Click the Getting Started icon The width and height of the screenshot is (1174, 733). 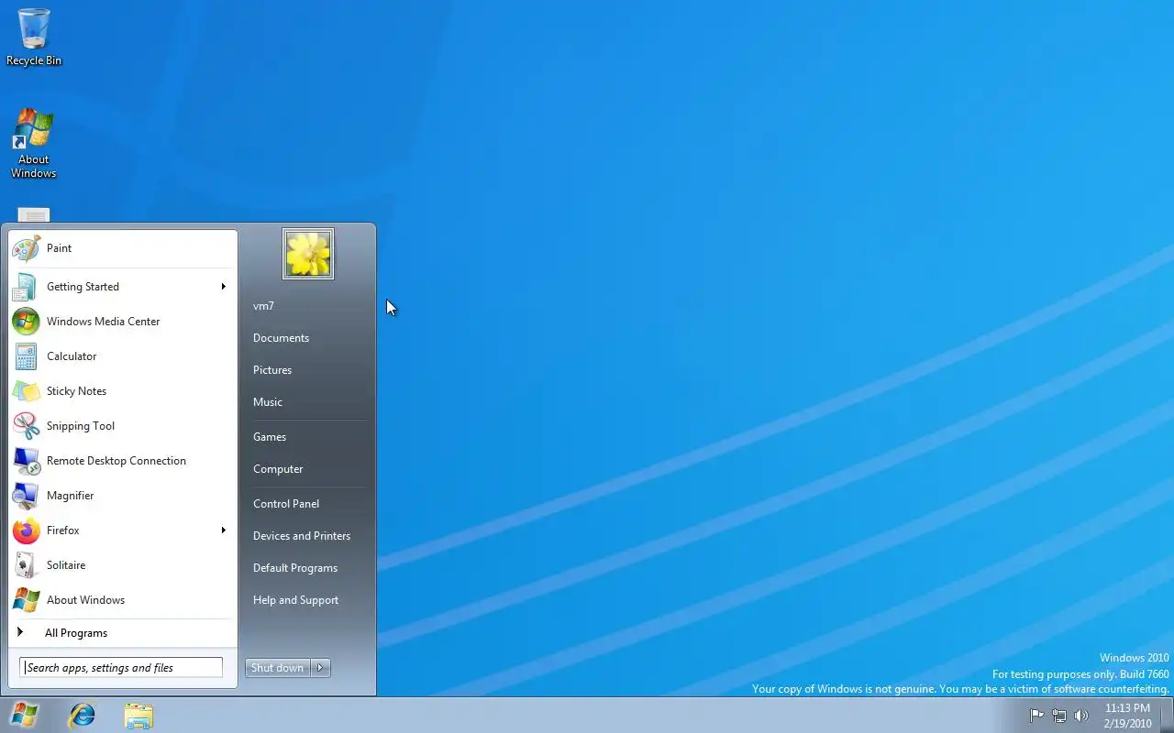coord(26,287)
